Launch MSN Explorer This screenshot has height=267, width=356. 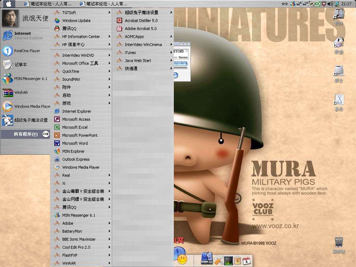[x=81, y=151]
